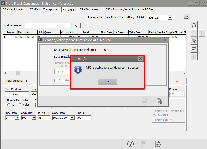Click the Localizar Produto search field

[47, 25]
